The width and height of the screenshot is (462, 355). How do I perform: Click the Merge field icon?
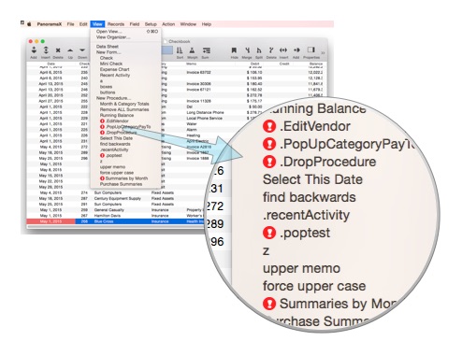coord(247,50)
